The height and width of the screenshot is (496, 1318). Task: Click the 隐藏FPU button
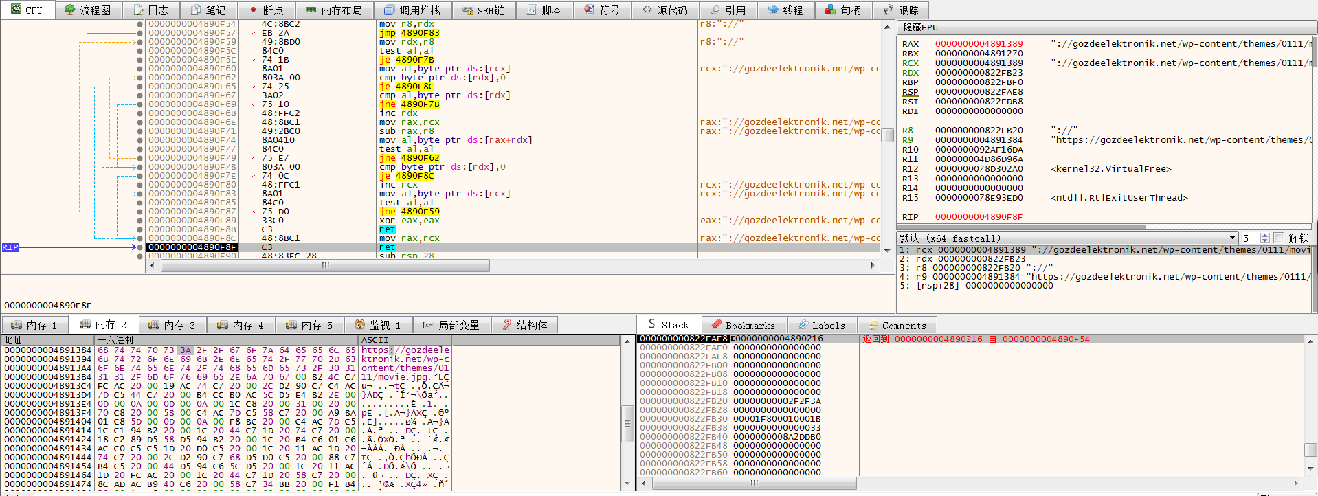(921, 27)
